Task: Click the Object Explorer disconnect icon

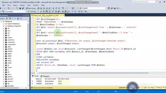Action: 10,19
